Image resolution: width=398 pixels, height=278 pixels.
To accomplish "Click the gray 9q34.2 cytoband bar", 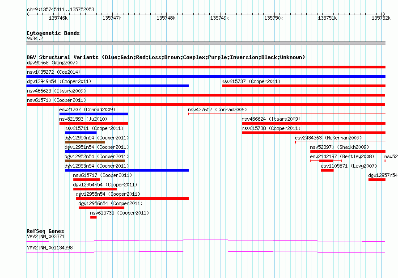I will [206, 43].
